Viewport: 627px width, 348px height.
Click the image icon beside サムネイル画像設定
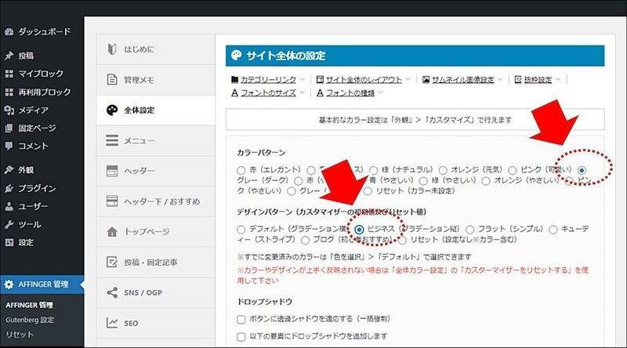426,80
